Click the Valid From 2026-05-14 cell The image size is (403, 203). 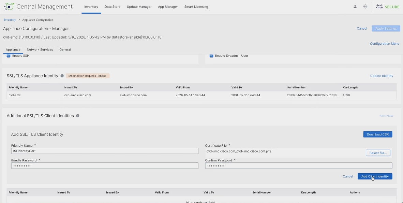[x=190, y=95]
